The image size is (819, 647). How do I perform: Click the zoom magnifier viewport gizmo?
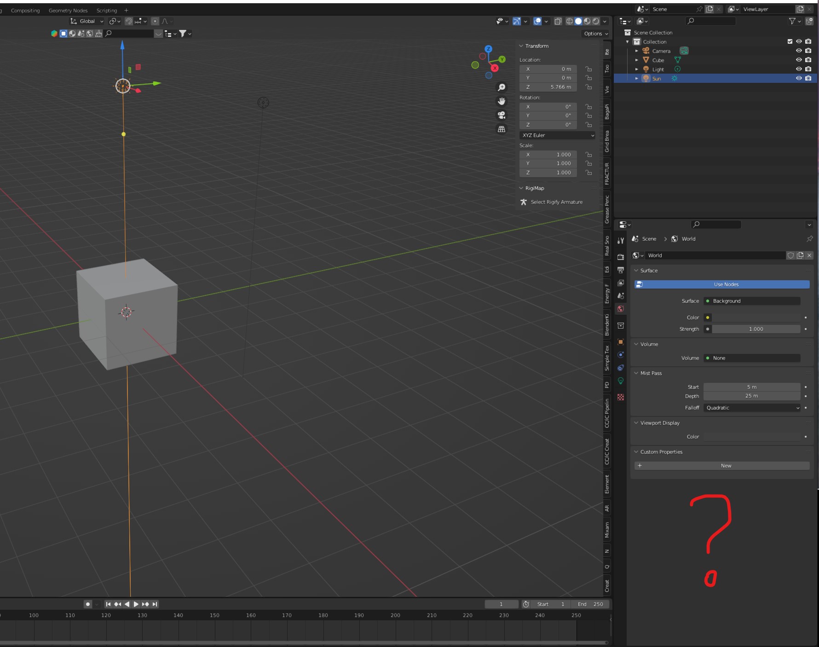[x=502, y=87]
